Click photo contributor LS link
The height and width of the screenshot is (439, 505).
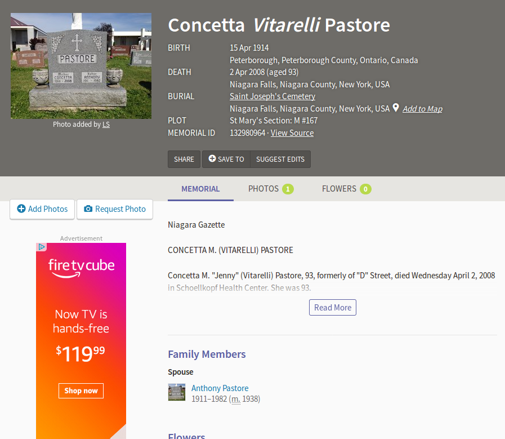point(106,124)
